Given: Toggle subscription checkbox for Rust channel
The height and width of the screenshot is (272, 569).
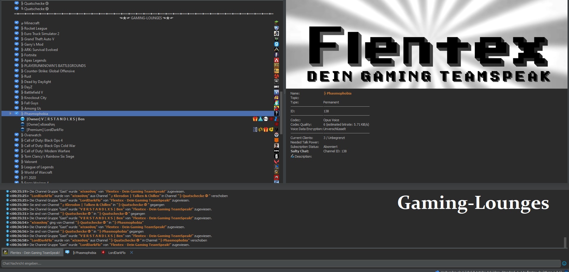Looking at the screenshot, I should tap(17, 76).
